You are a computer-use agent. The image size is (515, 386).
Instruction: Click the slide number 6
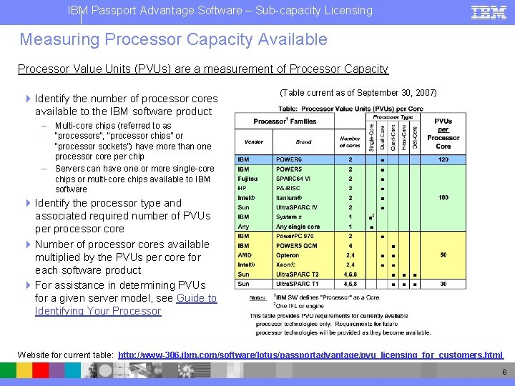pos(504,372)
